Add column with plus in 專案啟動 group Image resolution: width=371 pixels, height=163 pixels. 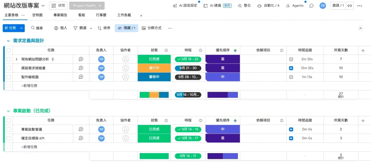[363, 121]
